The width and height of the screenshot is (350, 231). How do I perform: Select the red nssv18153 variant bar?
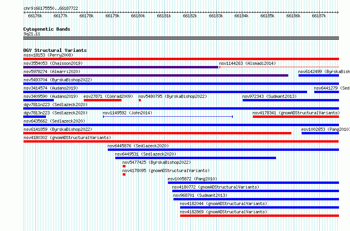pyautogui.click(x=181, y=59)
